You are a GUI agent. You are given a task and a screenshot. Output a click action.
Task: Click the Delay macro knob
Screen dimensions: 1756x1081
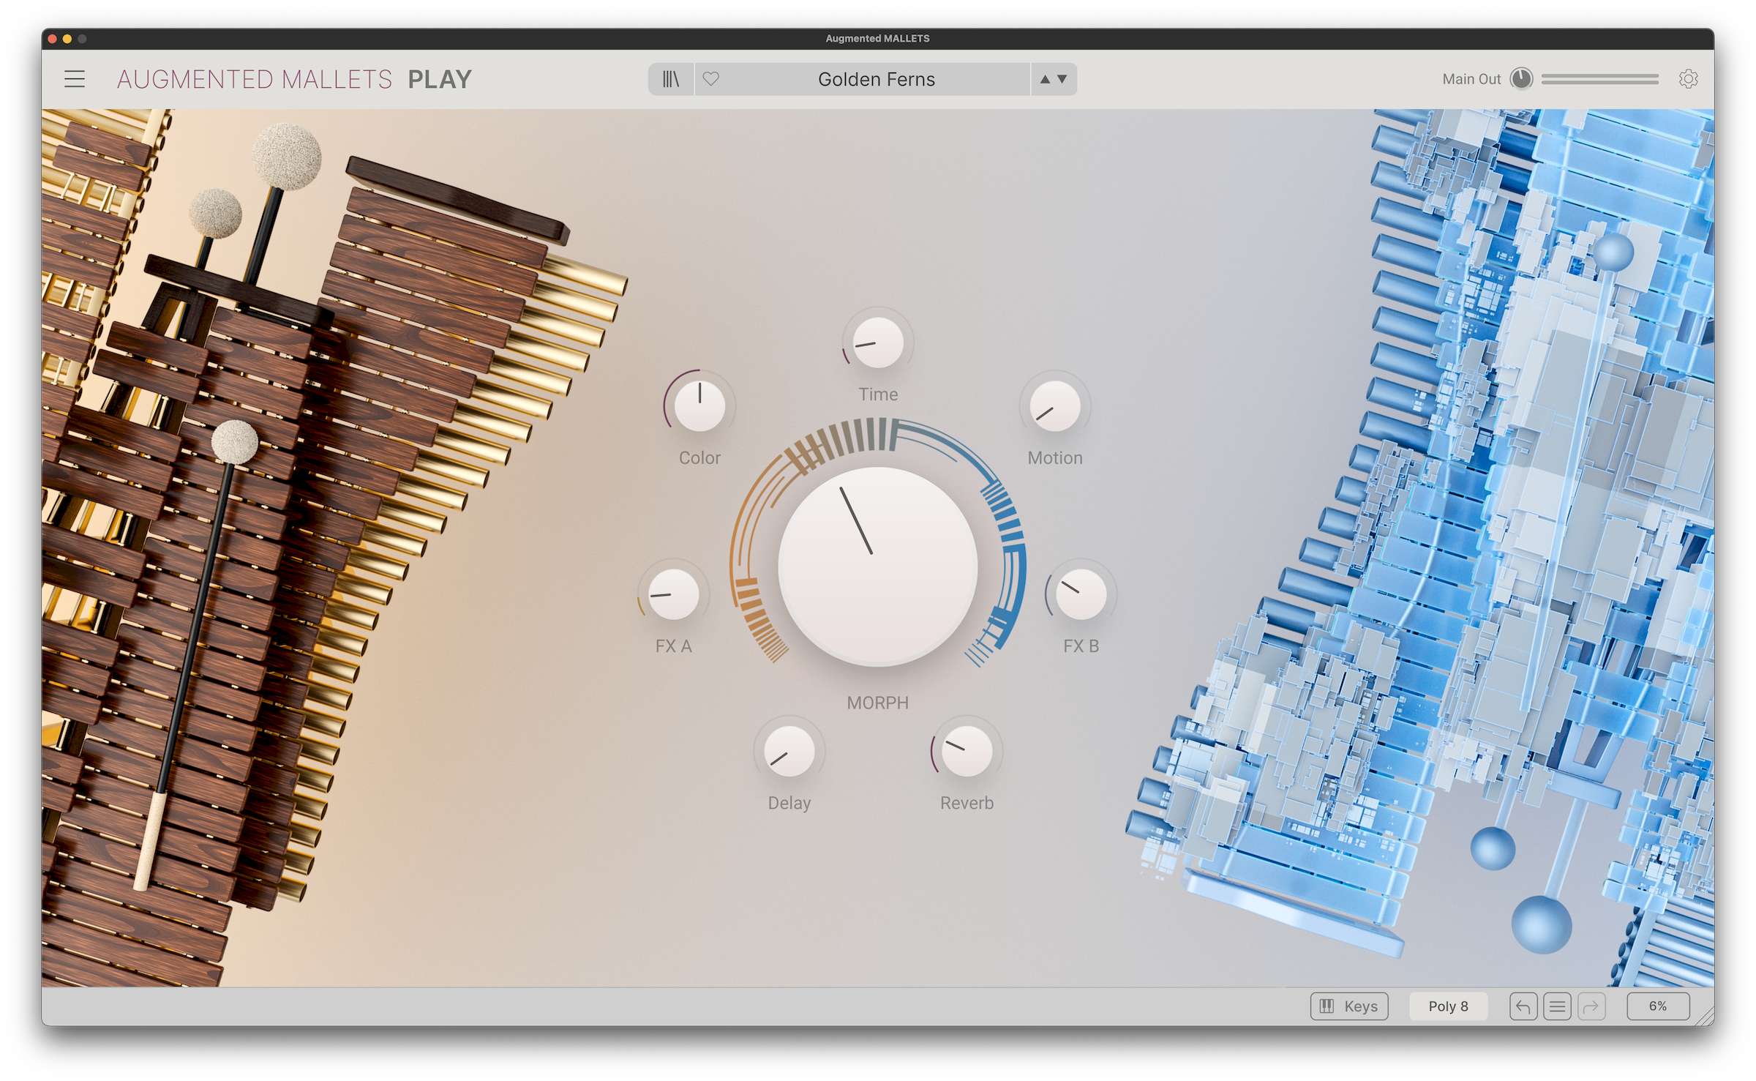[789, 752]
